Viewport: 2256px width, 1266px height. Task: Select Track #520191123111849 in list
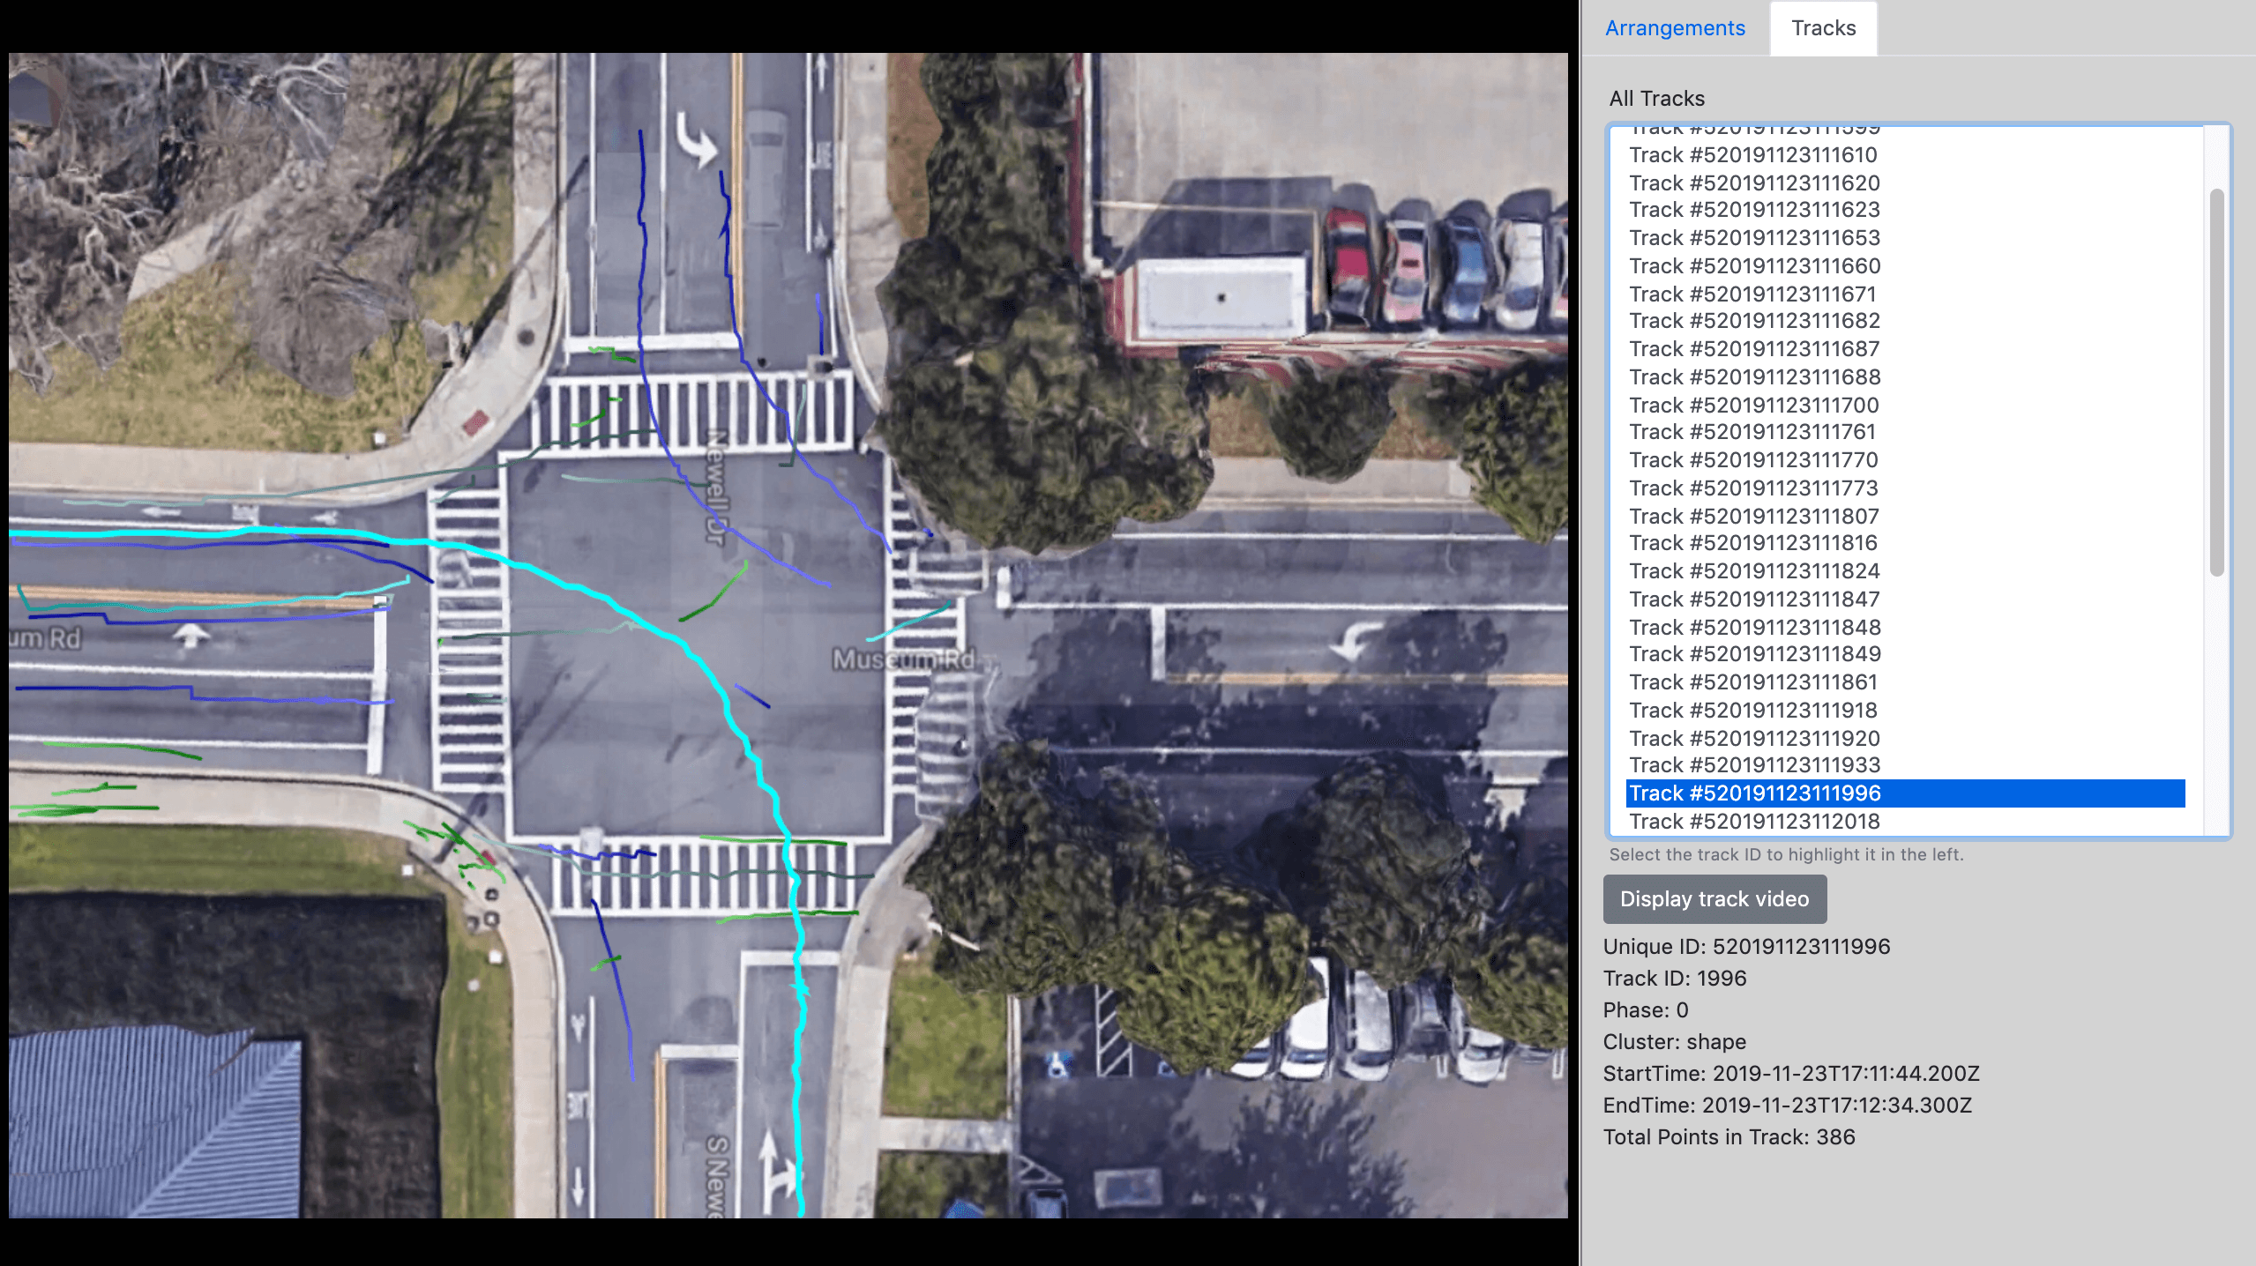coord(1753,654)
